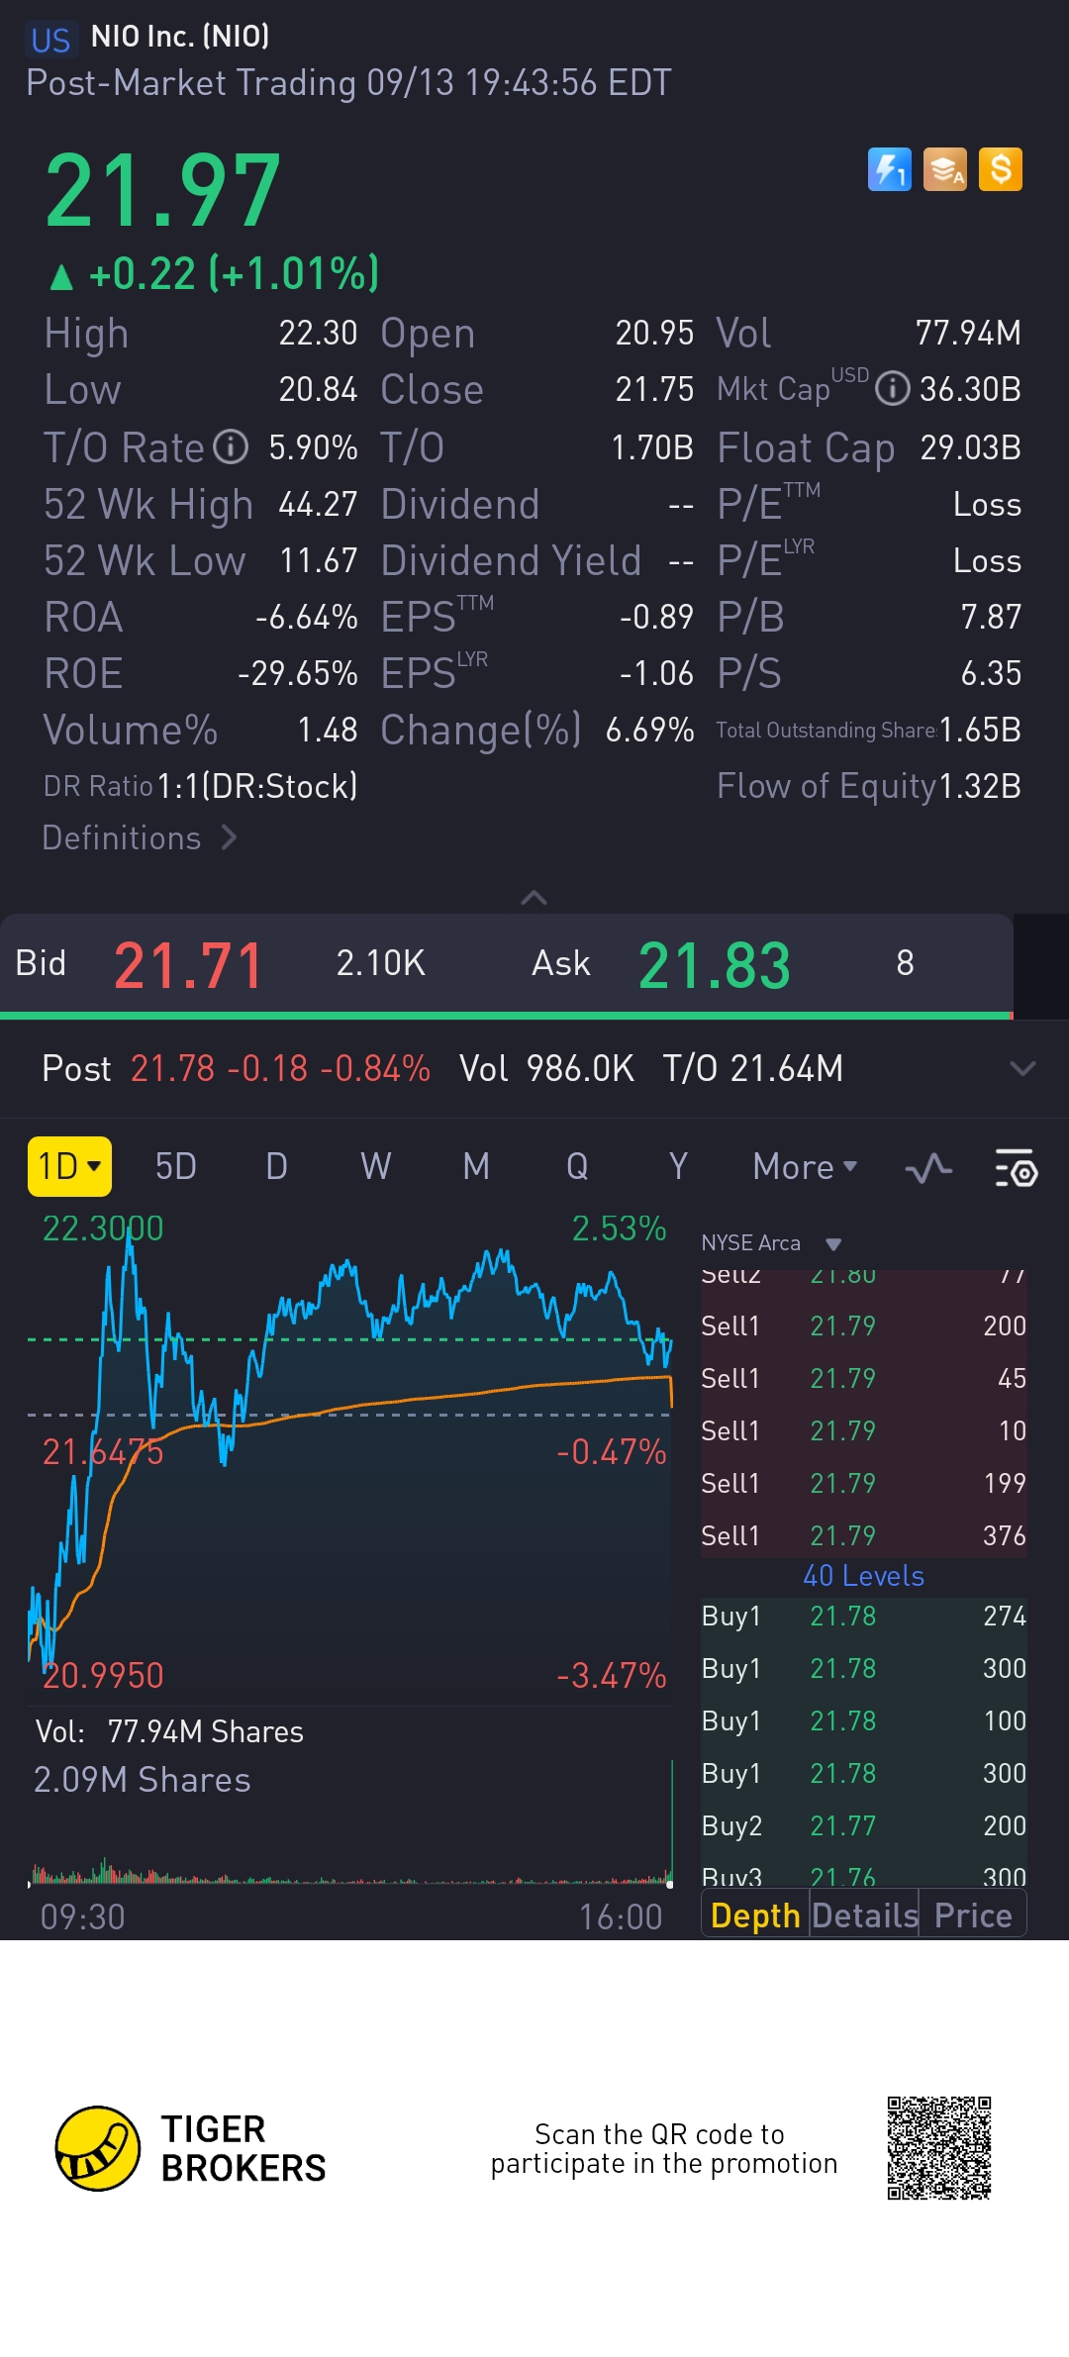Viewport: 1069px width, 2357px height.
Task: Select the Sell1 row with 199 shares
Action: tap(863, 1483)
